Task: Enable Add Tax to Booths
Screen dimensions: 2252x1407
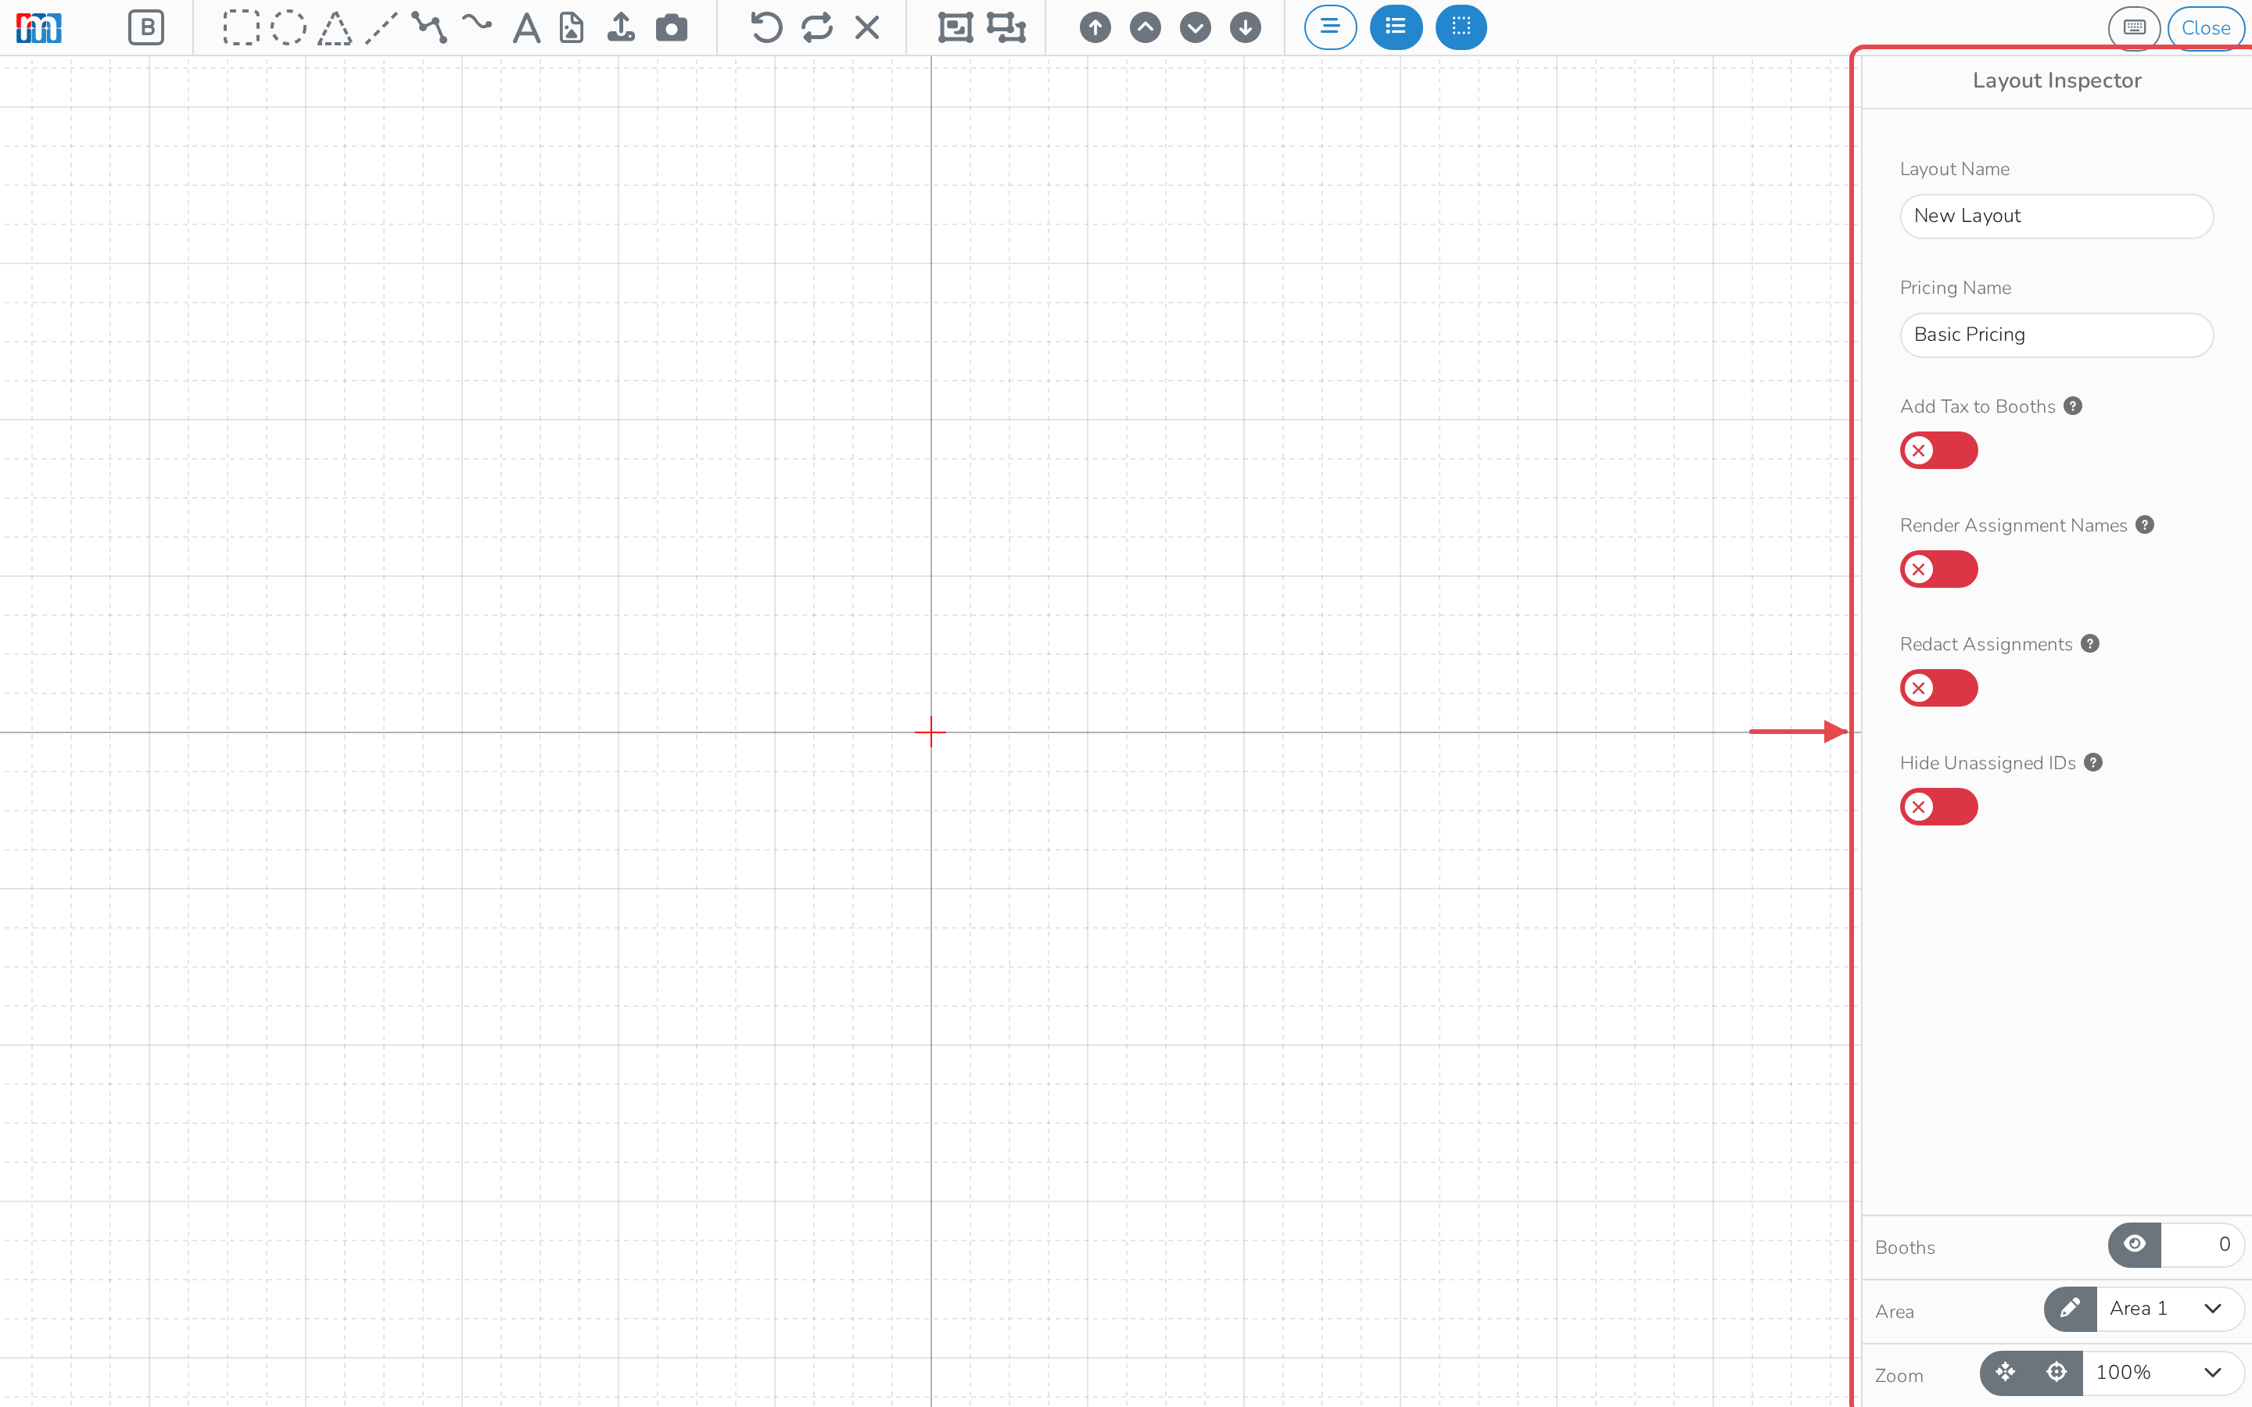Action: (x=1939, y=450)
